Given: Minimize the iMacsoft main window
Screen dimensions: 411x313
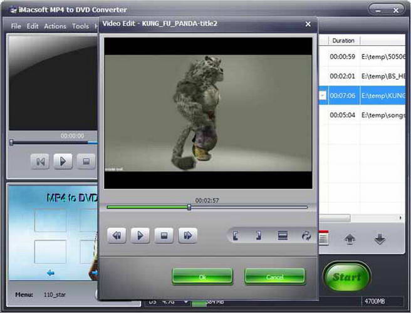Looking at the screenshot, I should (378, 11).
